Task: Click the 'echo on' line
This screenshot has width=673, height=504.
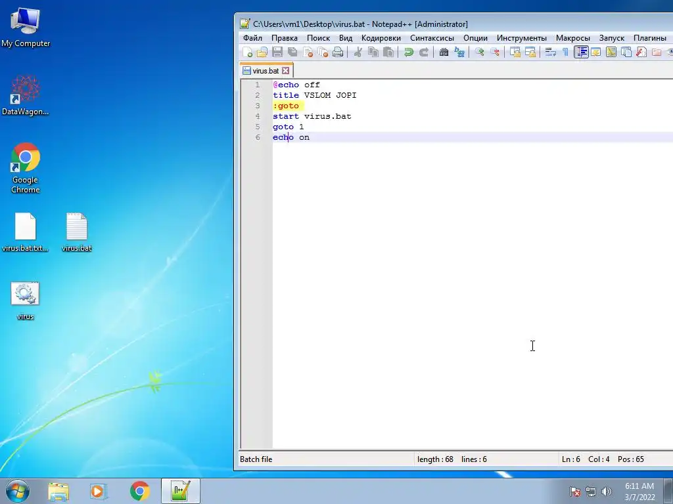Action: point(291,137)
